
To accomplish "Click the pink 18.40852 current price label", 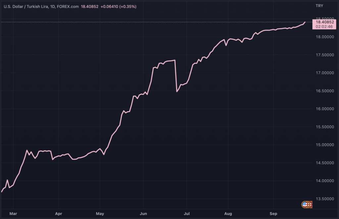I will [325, 22].
